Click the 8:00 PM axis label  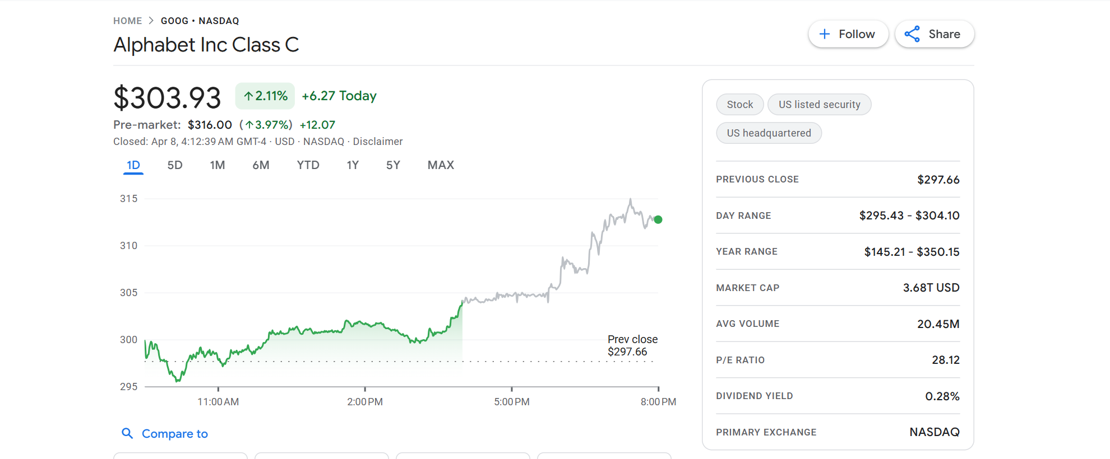click(x=658, y=402)
